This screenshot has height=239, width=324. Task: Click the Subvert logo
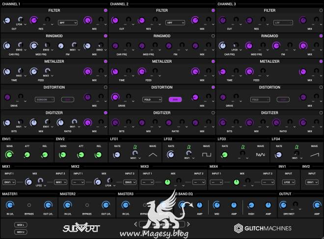tap(81, 228)
